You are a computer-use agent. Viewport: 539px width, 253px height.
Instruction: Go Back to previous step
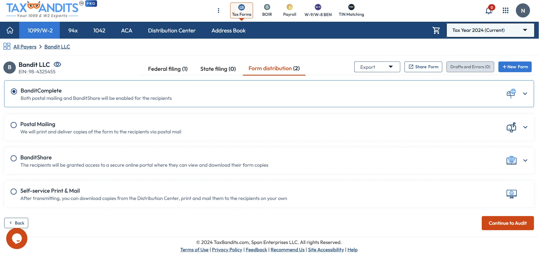pyautogui.click(x=16, y=223)
